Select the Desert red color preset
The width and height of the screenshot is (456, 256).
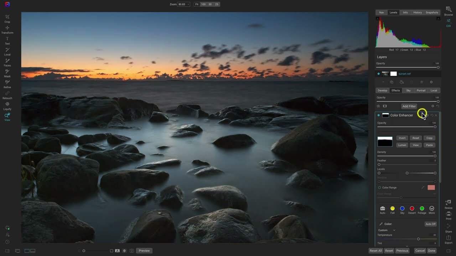tap(412, 208)
